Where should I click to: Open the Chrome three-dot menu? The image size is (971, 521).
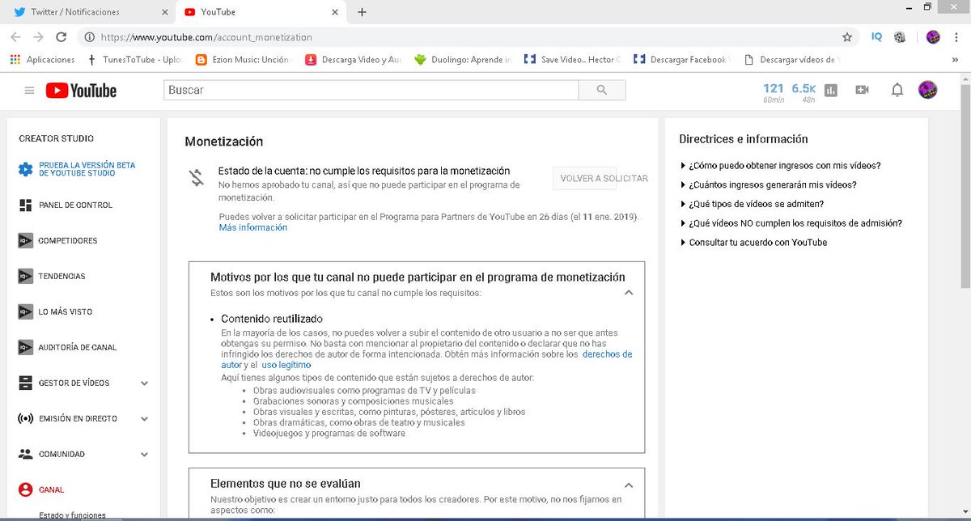coord(957,37)
